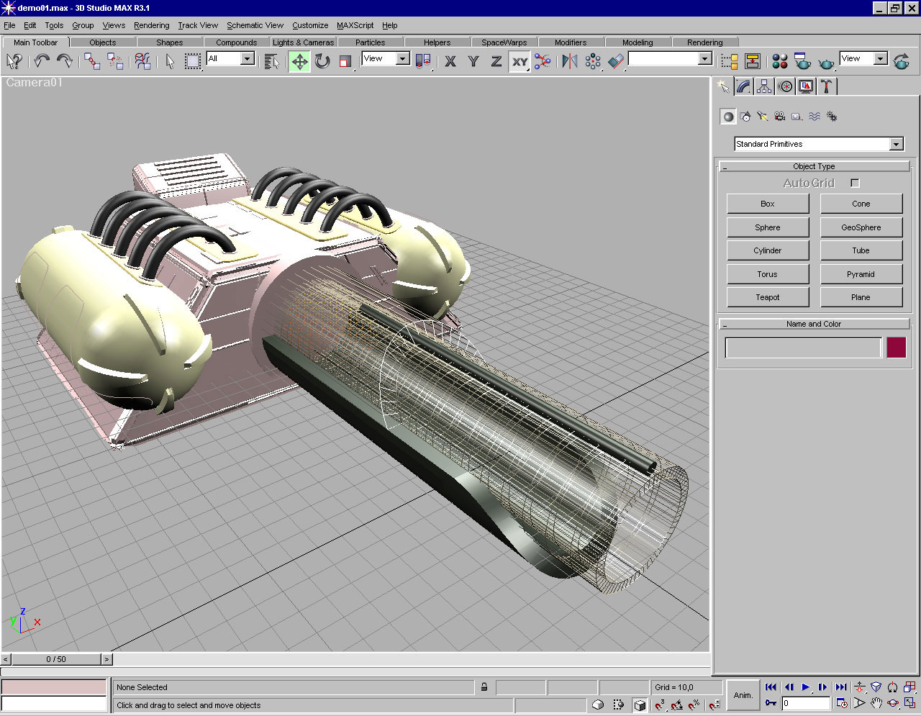Toggle the selection lock icon in status bar
Screen dimensions: 921x716
coord(484,687)
